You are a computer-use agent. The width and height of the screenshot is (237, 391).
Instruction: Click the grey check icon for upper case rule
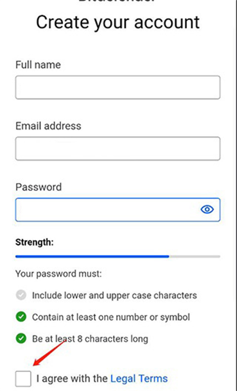pyautogui.click(x=21, y=295)
